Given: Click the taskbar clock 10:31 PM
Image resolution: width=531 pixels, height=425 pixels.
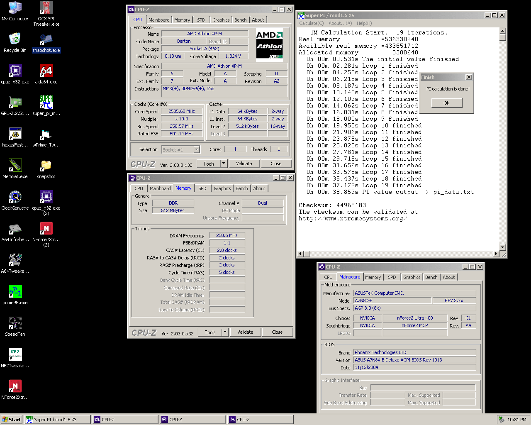Looking at the screenshot, I should [517, 420].
